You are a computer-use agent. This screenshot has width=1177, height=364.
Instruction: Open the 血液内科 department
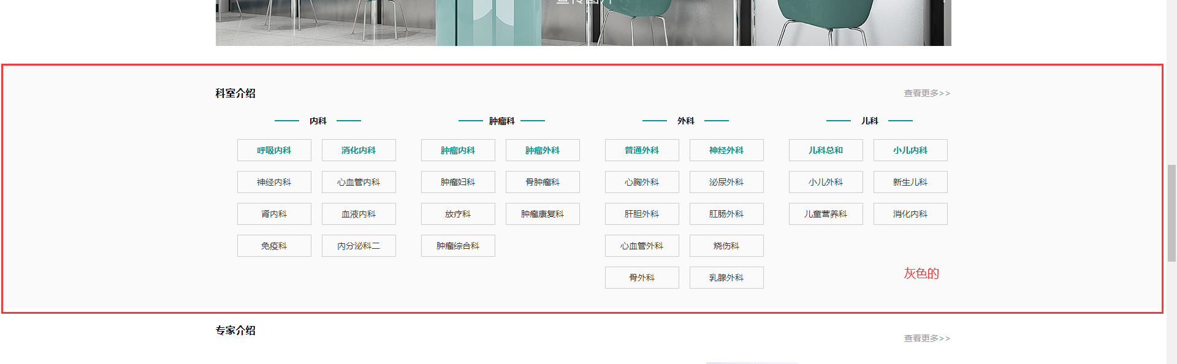(x=359, y=214)
